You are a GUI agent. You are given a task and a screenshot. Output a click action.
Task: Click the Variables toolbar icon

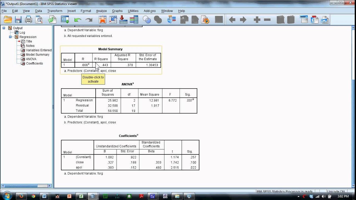coord(134,20)
